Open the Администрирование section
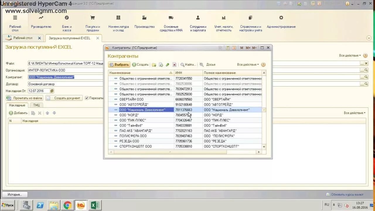The width and height of the screenshot is (375, 211). (x=281, y=23)
